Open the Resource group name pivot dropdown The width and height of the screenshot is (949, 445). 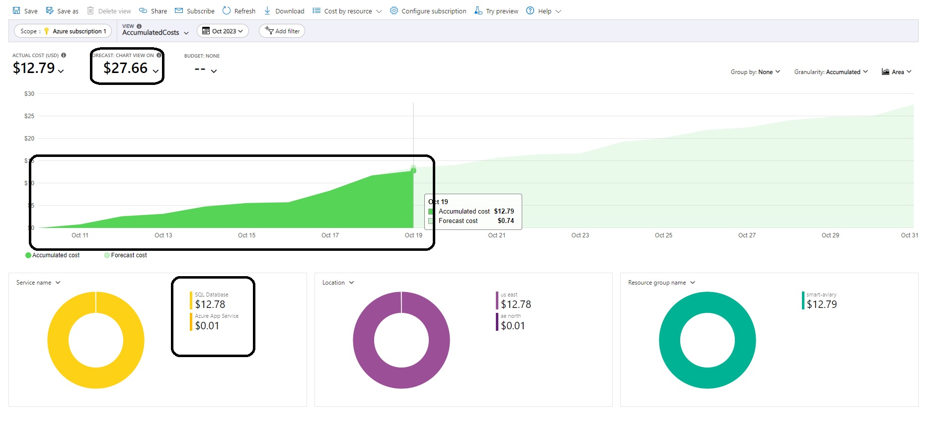[661, 283]
